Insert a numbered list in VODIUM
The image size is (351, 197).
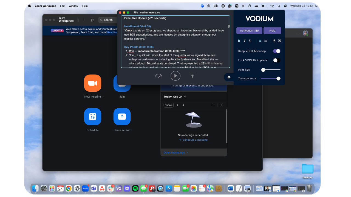[x=260, y=41]
